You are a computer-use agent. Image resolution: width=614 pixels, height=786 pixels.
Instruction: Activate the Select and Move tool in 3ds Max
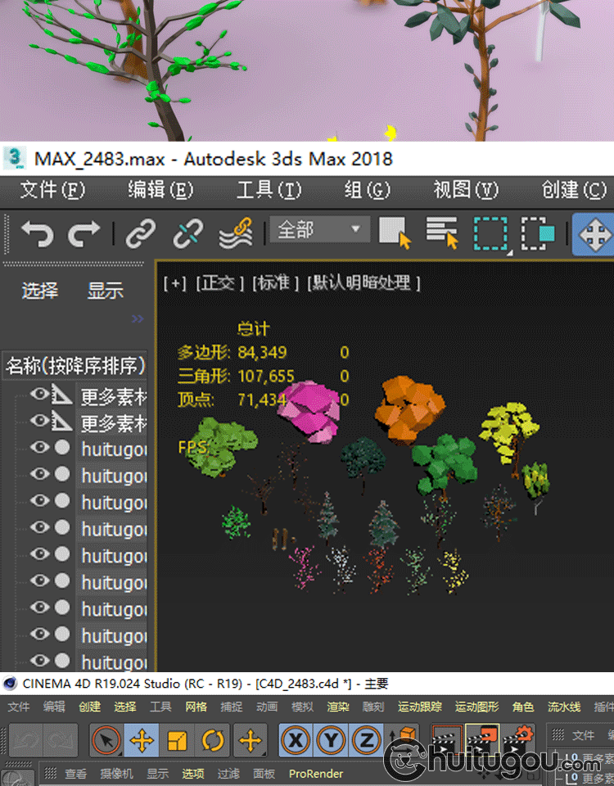click(595, 235)
